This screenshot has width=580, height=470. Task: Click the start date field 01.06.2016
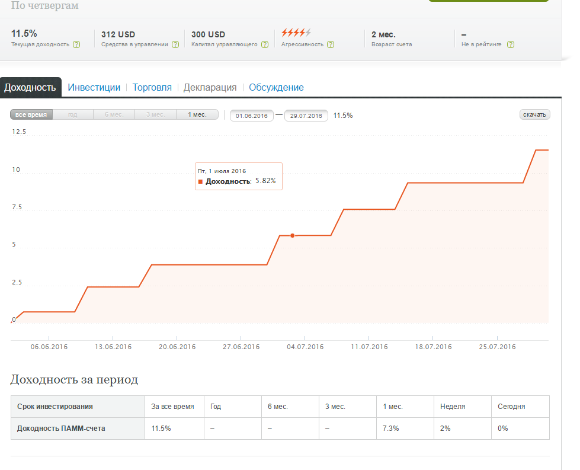tap(252, 116)
